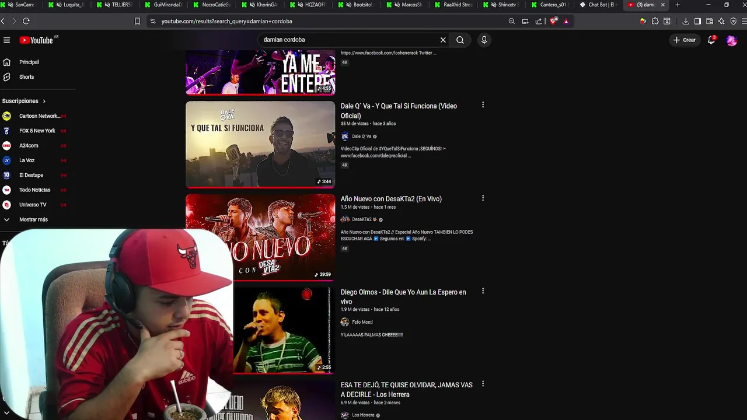Bookmark this page in the address bar
This screenshot has height=420, width=747.
(x=138, y=21)
